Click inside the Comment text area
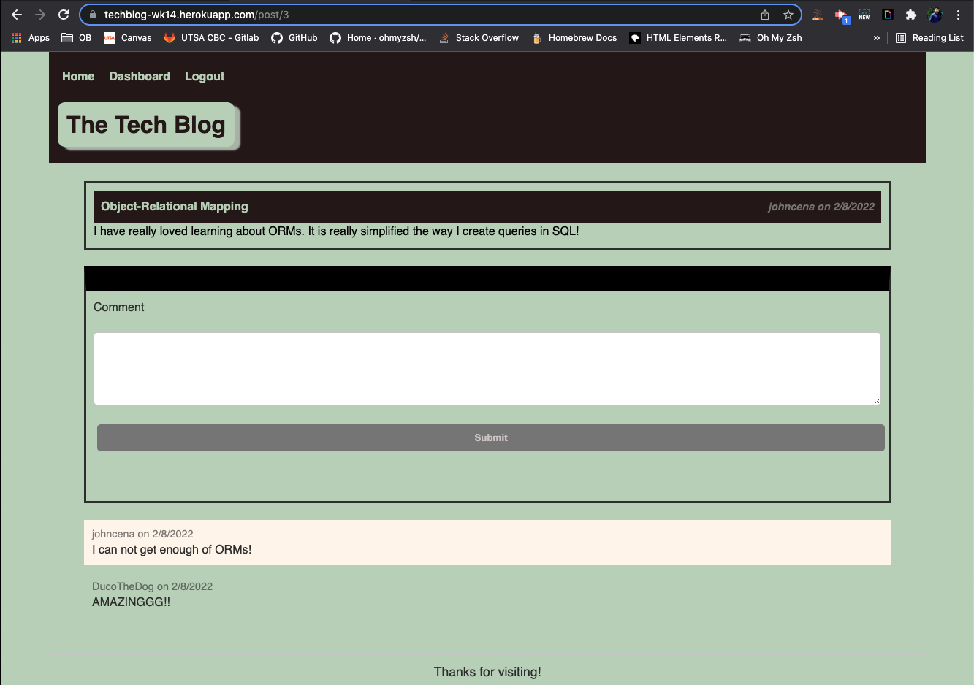974x685 pixels. pos(487,369)
